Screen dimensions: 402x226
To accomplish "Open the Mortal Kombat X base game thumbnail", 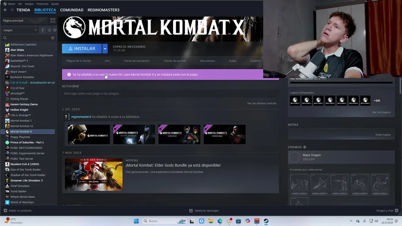I will (89, 134).
